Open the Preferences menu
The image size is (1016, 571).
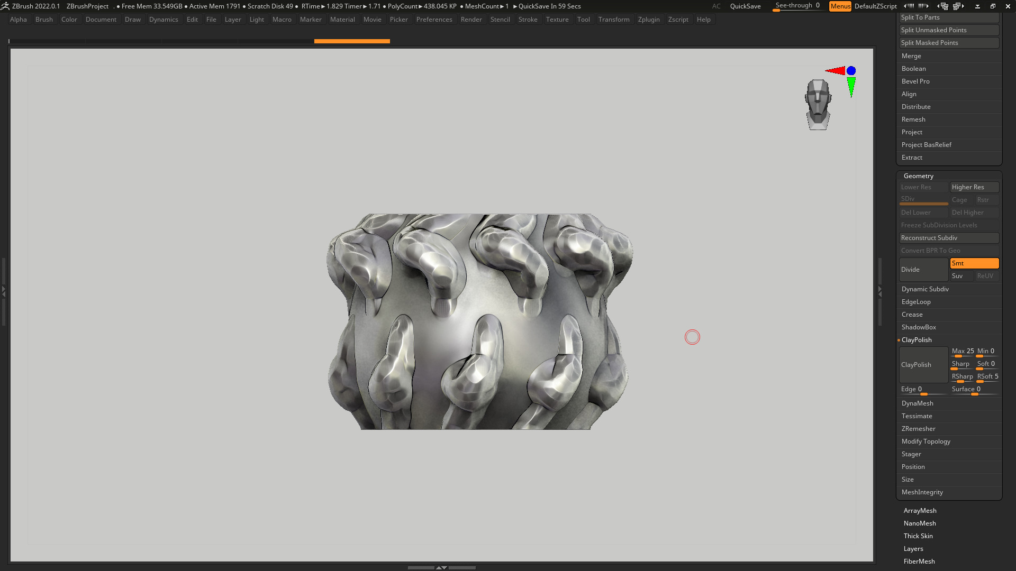point(434,20)
